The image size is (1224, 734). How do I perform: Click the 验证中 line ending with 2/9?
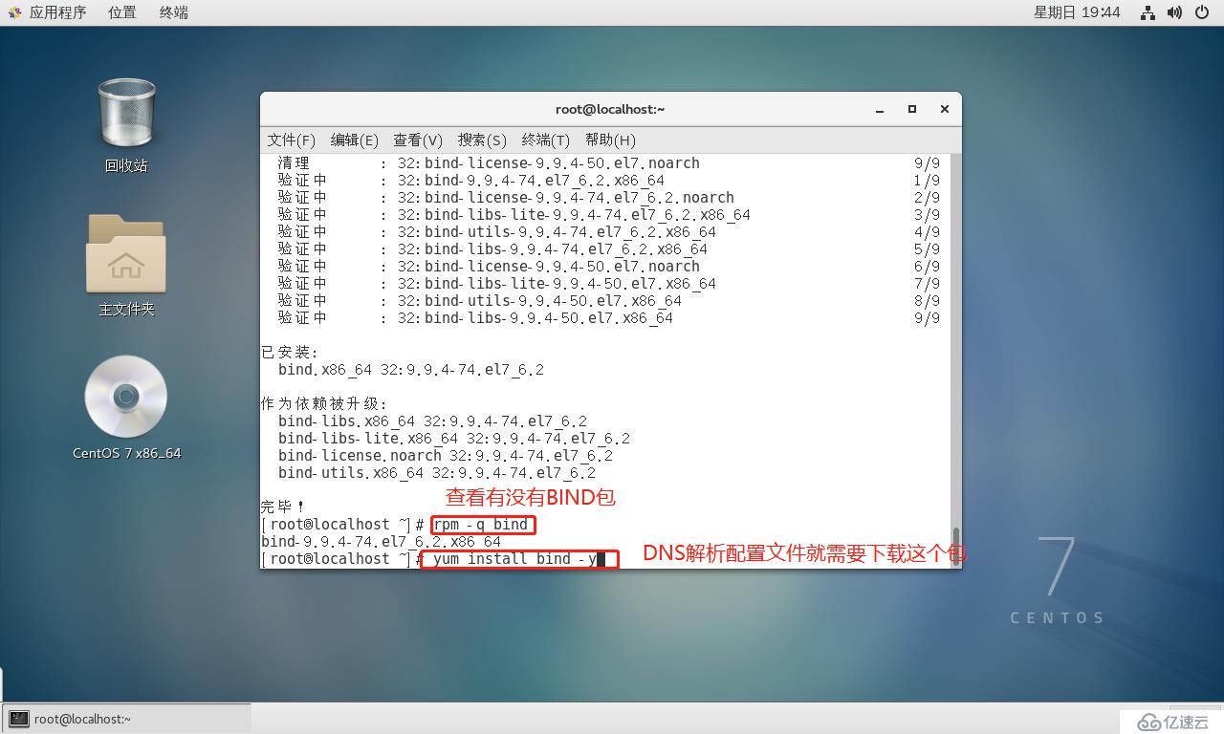(x=609, y=198)
